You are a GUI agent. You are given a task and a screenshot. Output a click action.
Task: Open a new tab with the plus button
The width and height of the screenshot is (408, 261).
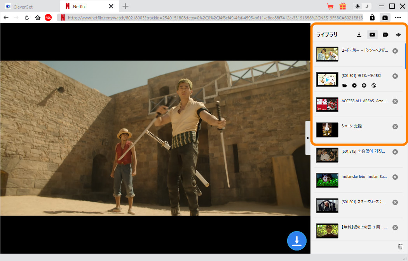pos(126,6)
